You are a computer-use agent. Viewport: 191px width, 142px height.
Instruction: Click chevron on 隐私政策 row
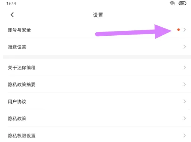pos(185,118)
